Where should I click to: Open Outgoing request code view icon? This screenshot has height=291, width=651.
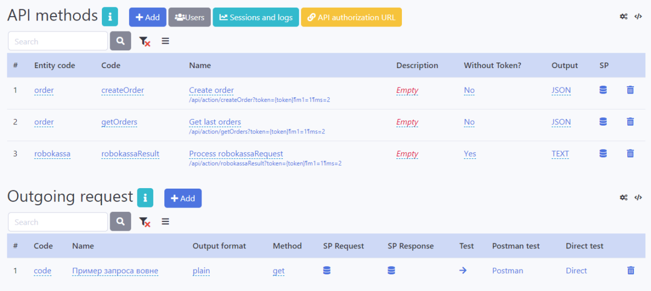[638, 198]
